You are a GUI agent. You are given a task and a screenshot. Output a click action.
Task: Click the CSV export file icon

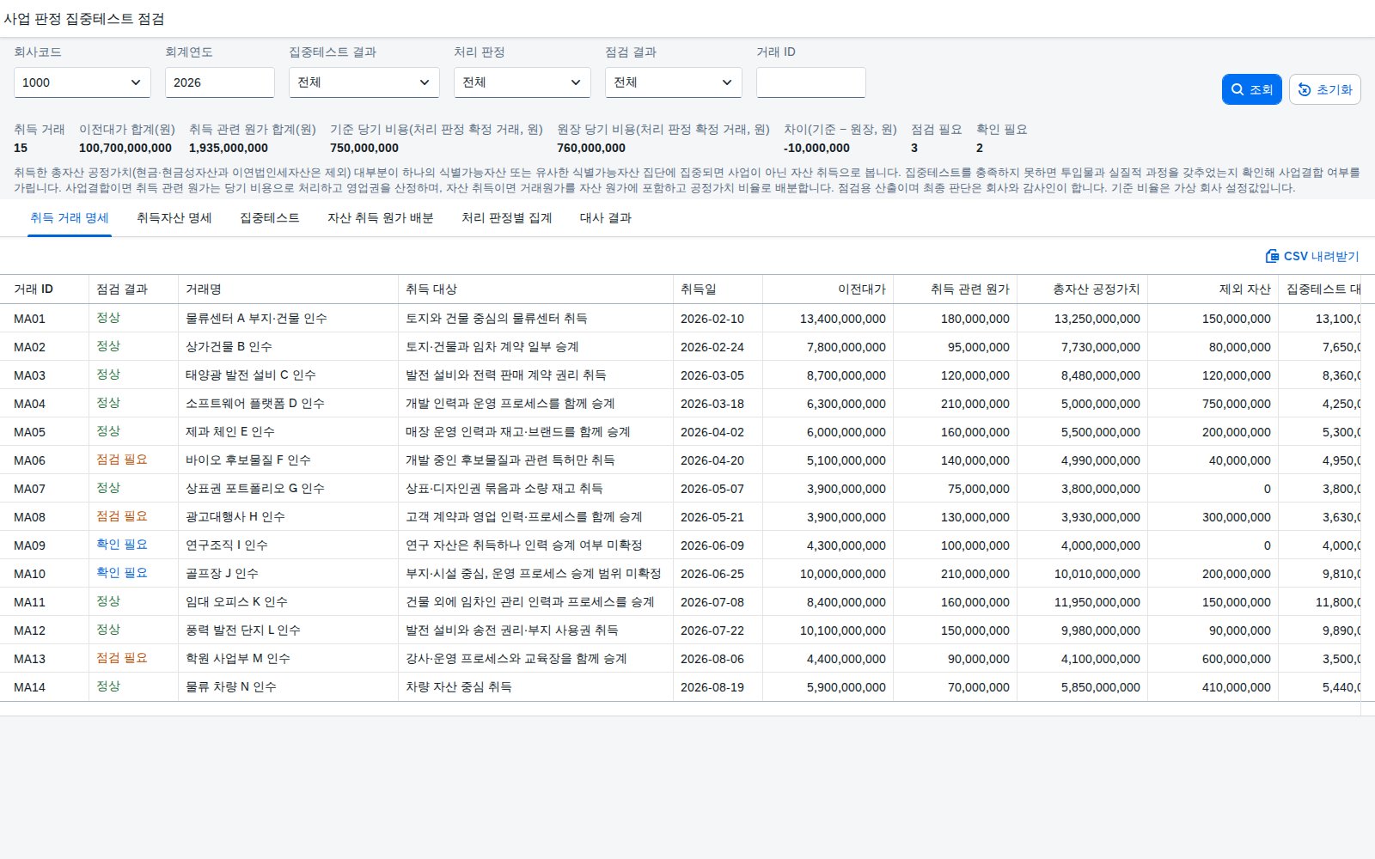coord(1272,256)
